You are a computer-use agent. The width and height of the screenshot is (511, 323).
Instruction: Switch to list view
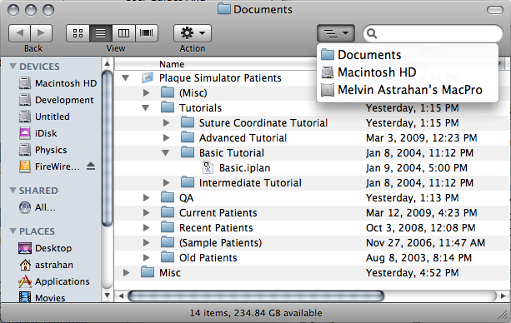[x=101, y=33]
